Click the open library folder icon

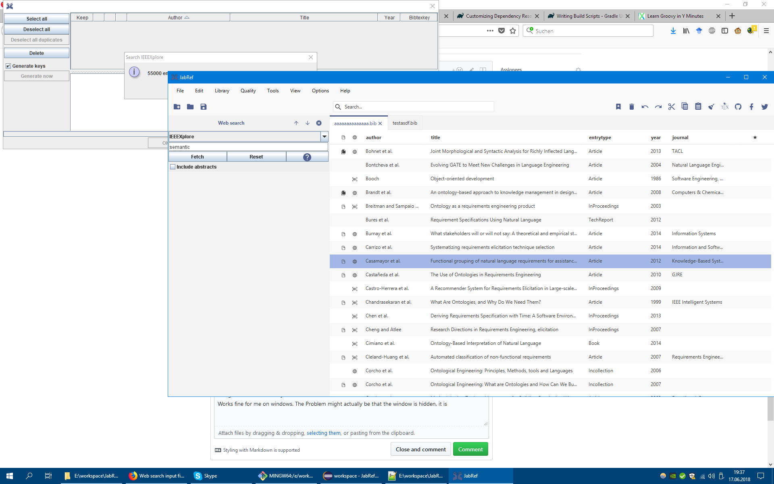190,107
